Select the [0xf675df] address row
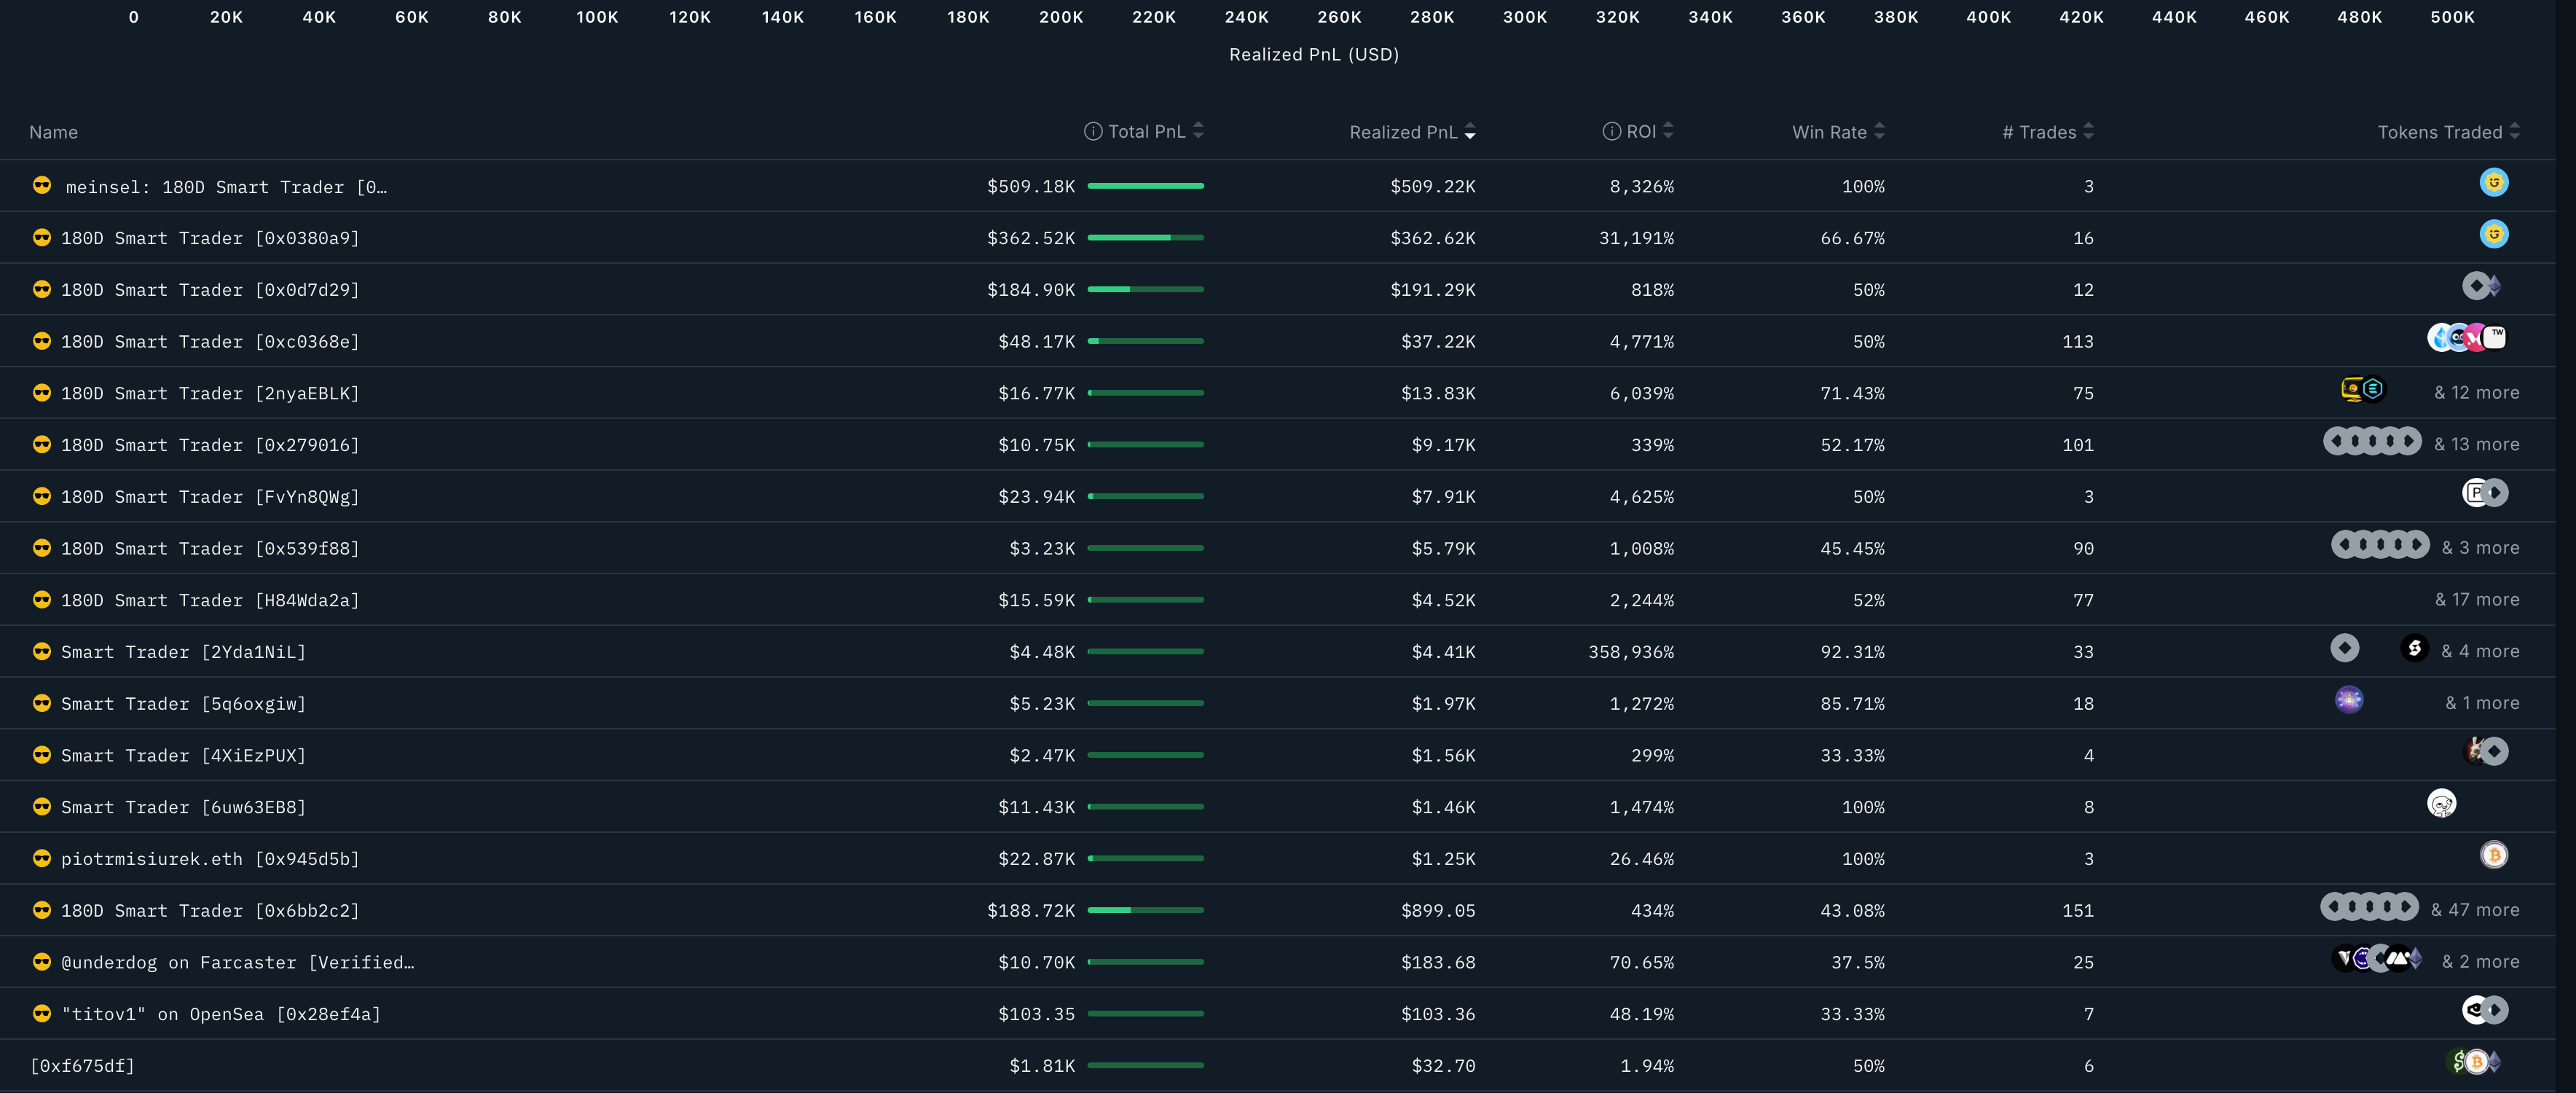This screenshot has height=1093, width=2576. 82,1067
